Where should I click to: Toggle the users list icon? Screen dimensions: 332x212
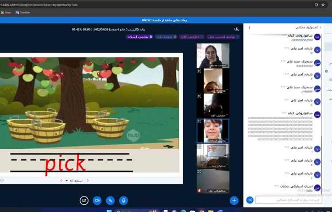click(236, 29)
